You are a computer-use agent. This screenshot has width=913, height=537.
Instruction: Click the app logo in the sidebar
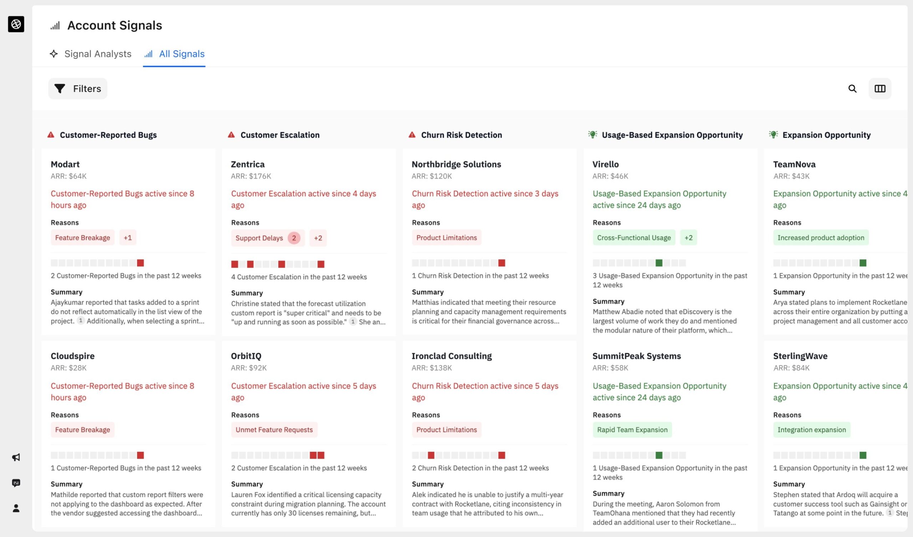click(x=16, y=24)
